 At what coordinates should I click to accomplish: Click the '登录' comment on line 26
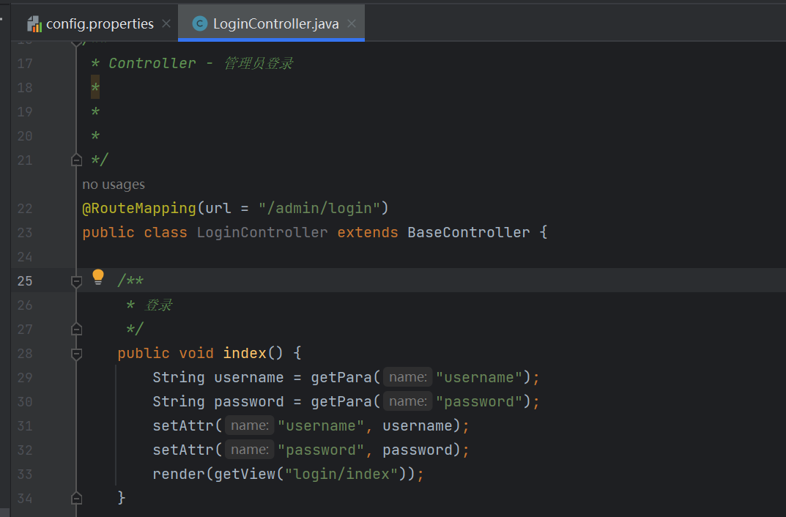pyautogui.click(x=158, y=305)
